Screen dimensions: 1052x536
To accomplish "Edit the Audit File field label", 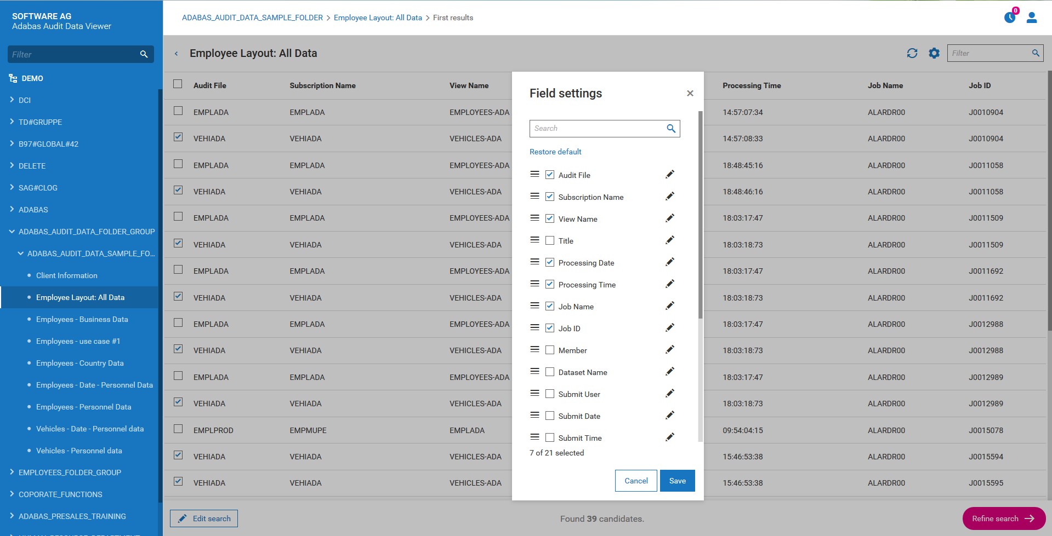I will click(x=670, y=175).
